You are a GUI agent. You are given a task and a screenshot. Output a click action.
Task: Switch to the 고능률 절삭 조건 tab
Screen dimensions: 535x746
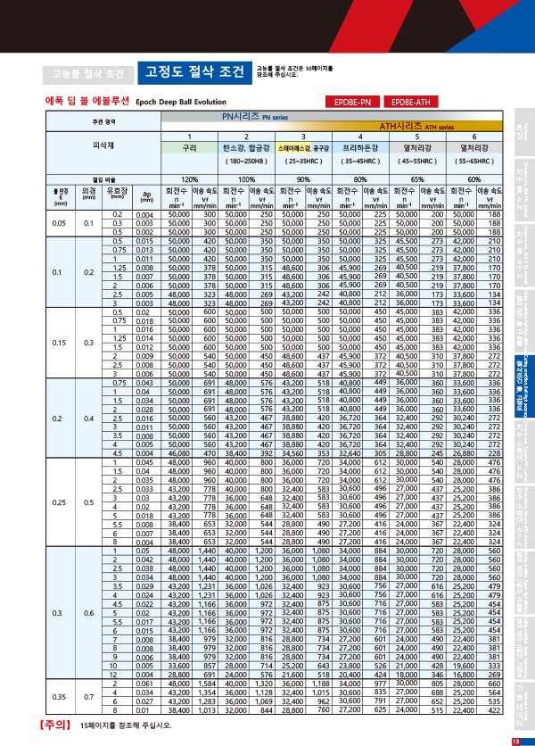click(x=87, y=74)
